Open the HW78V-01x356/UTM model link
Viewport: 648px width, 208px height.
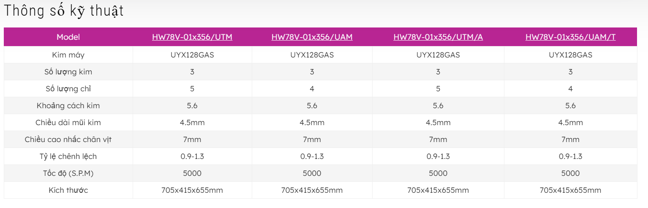[192, 37]
